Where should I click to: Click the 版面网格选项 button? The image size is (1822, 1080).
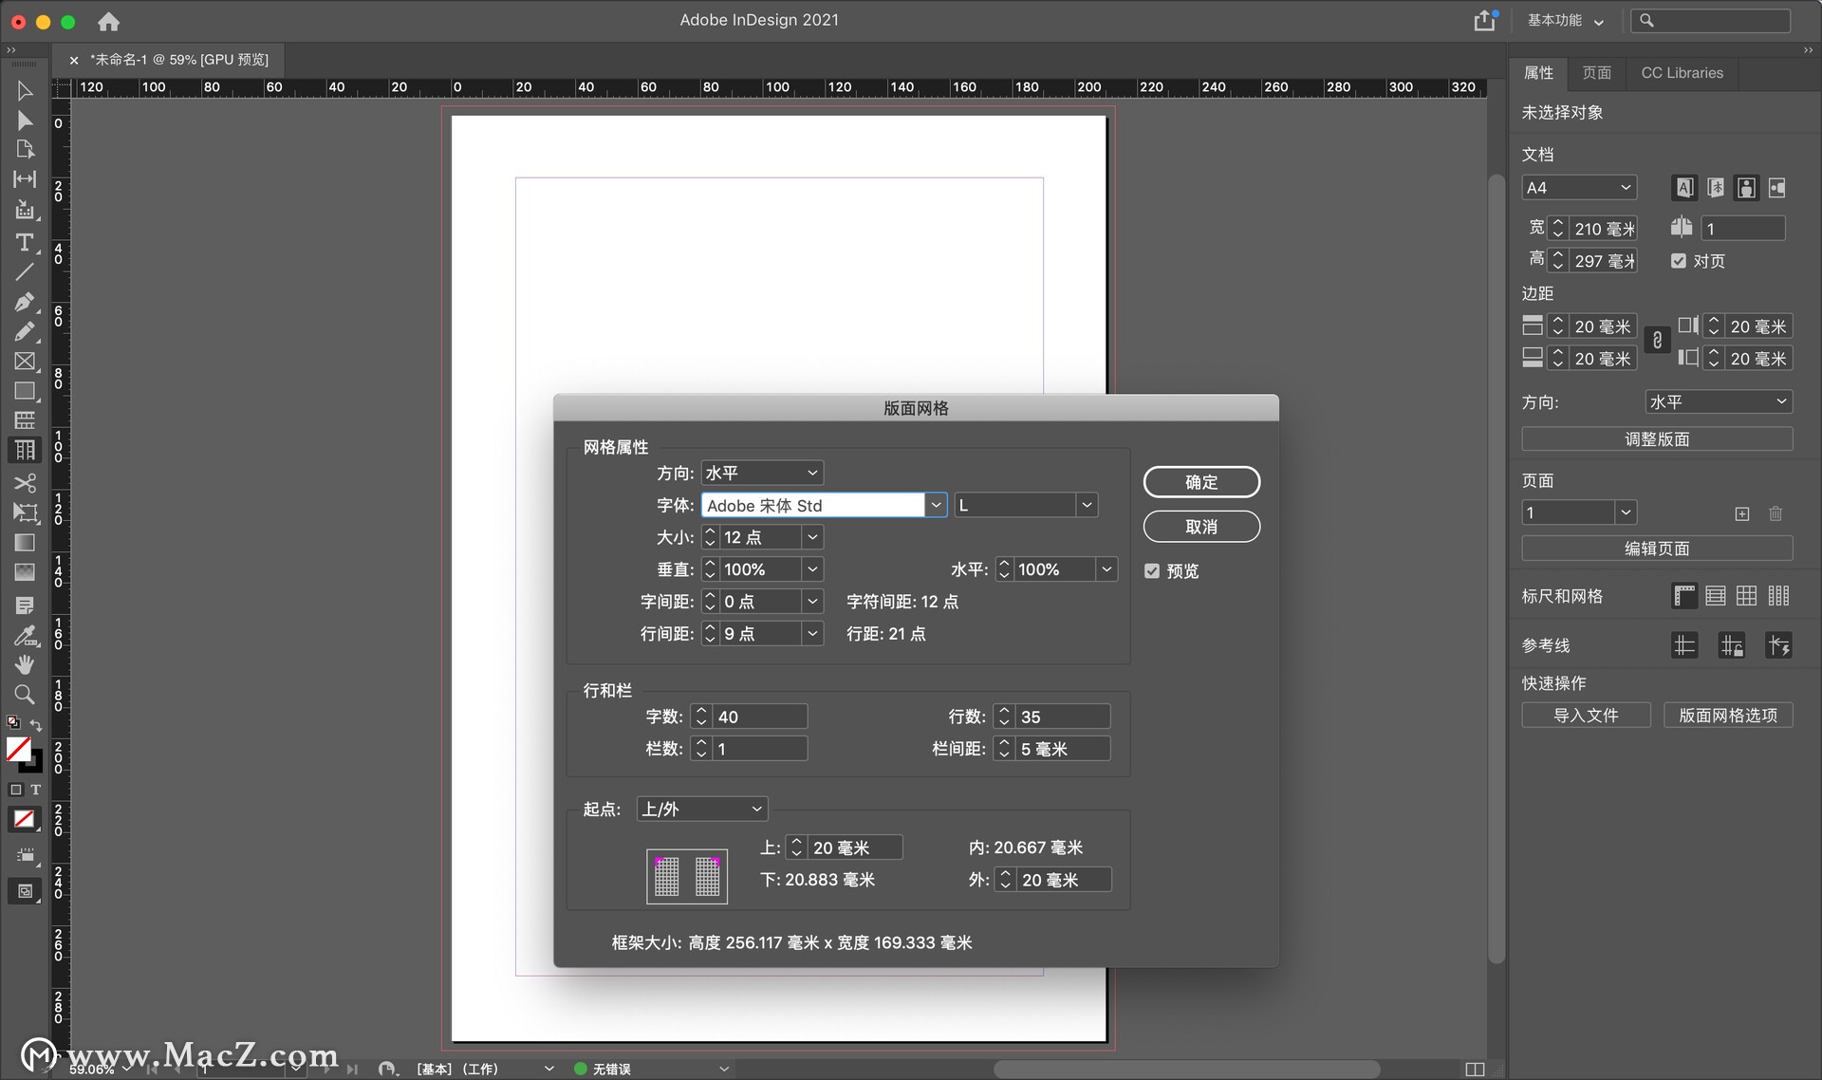click(x=1728, y=715)
